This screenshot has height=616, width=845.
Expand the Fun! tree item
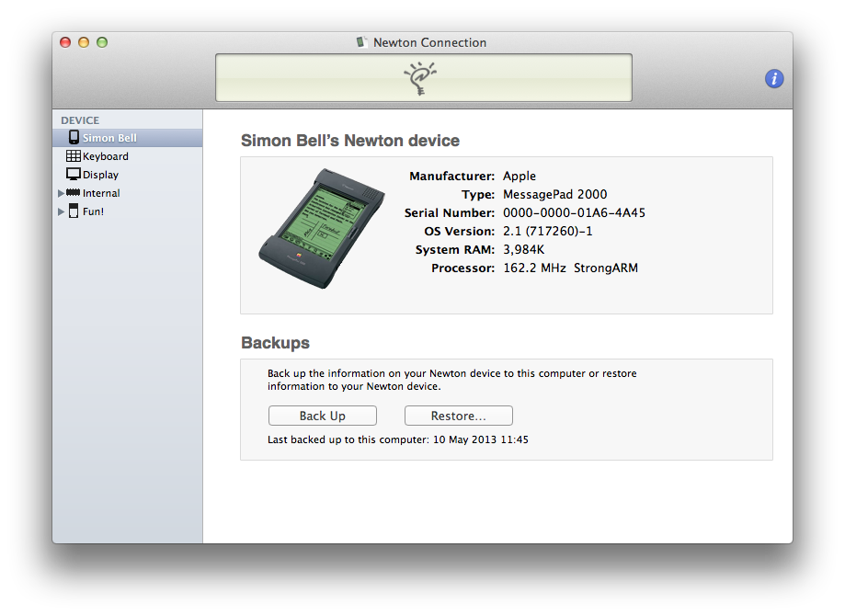coord(61,211)
